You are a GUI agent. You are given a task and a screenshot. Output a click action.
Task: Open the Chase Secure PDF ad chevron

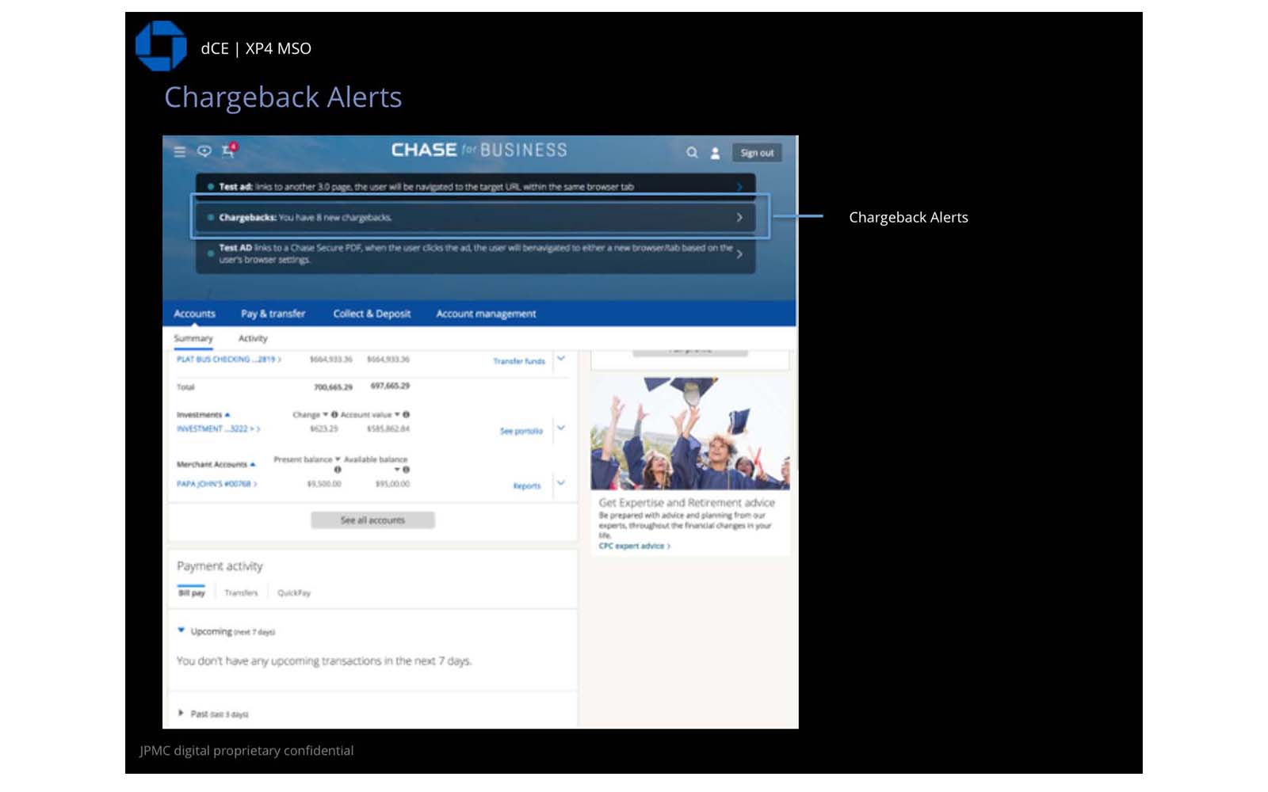tap(739, 254)
